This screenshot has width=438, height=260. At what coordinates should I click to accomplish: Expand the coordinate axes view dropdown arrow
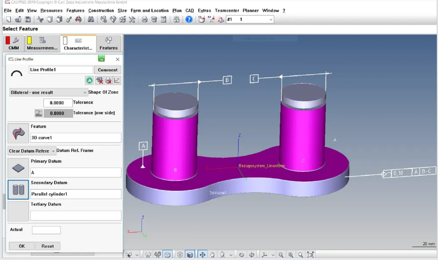click(273, 255)
